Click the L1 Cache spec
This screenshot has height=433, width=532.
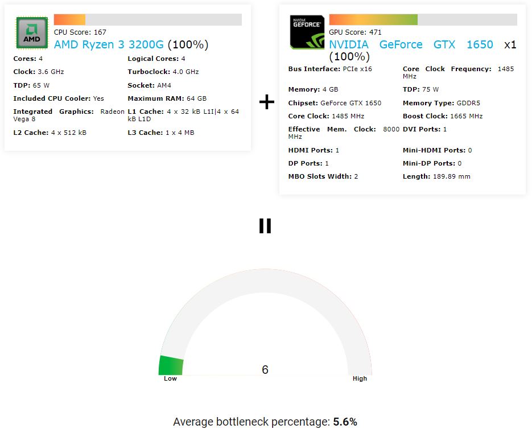(183, 116)
